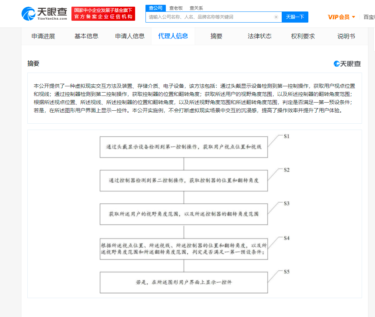Go to the 权利要求 section tab
Image resolution: width=375 pixels, height=317 pixels.
[303, 36]
